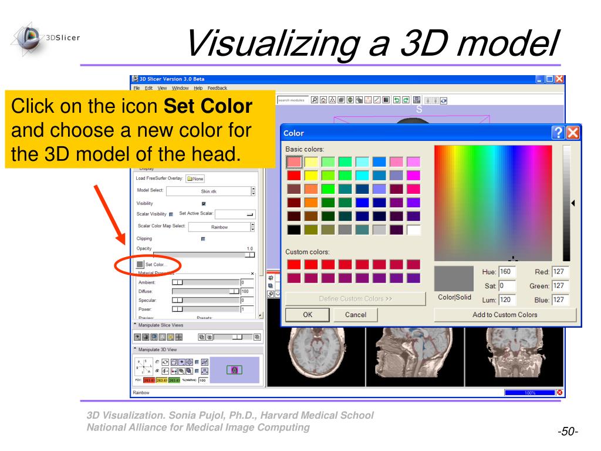Viewport: 601px width, 451px height.
Task: Click the Define Custom Colors button
Action: point(356,299)
